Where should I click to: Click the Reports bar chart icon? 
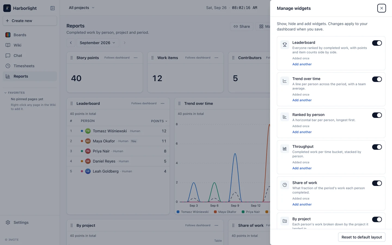coord(8,76)
